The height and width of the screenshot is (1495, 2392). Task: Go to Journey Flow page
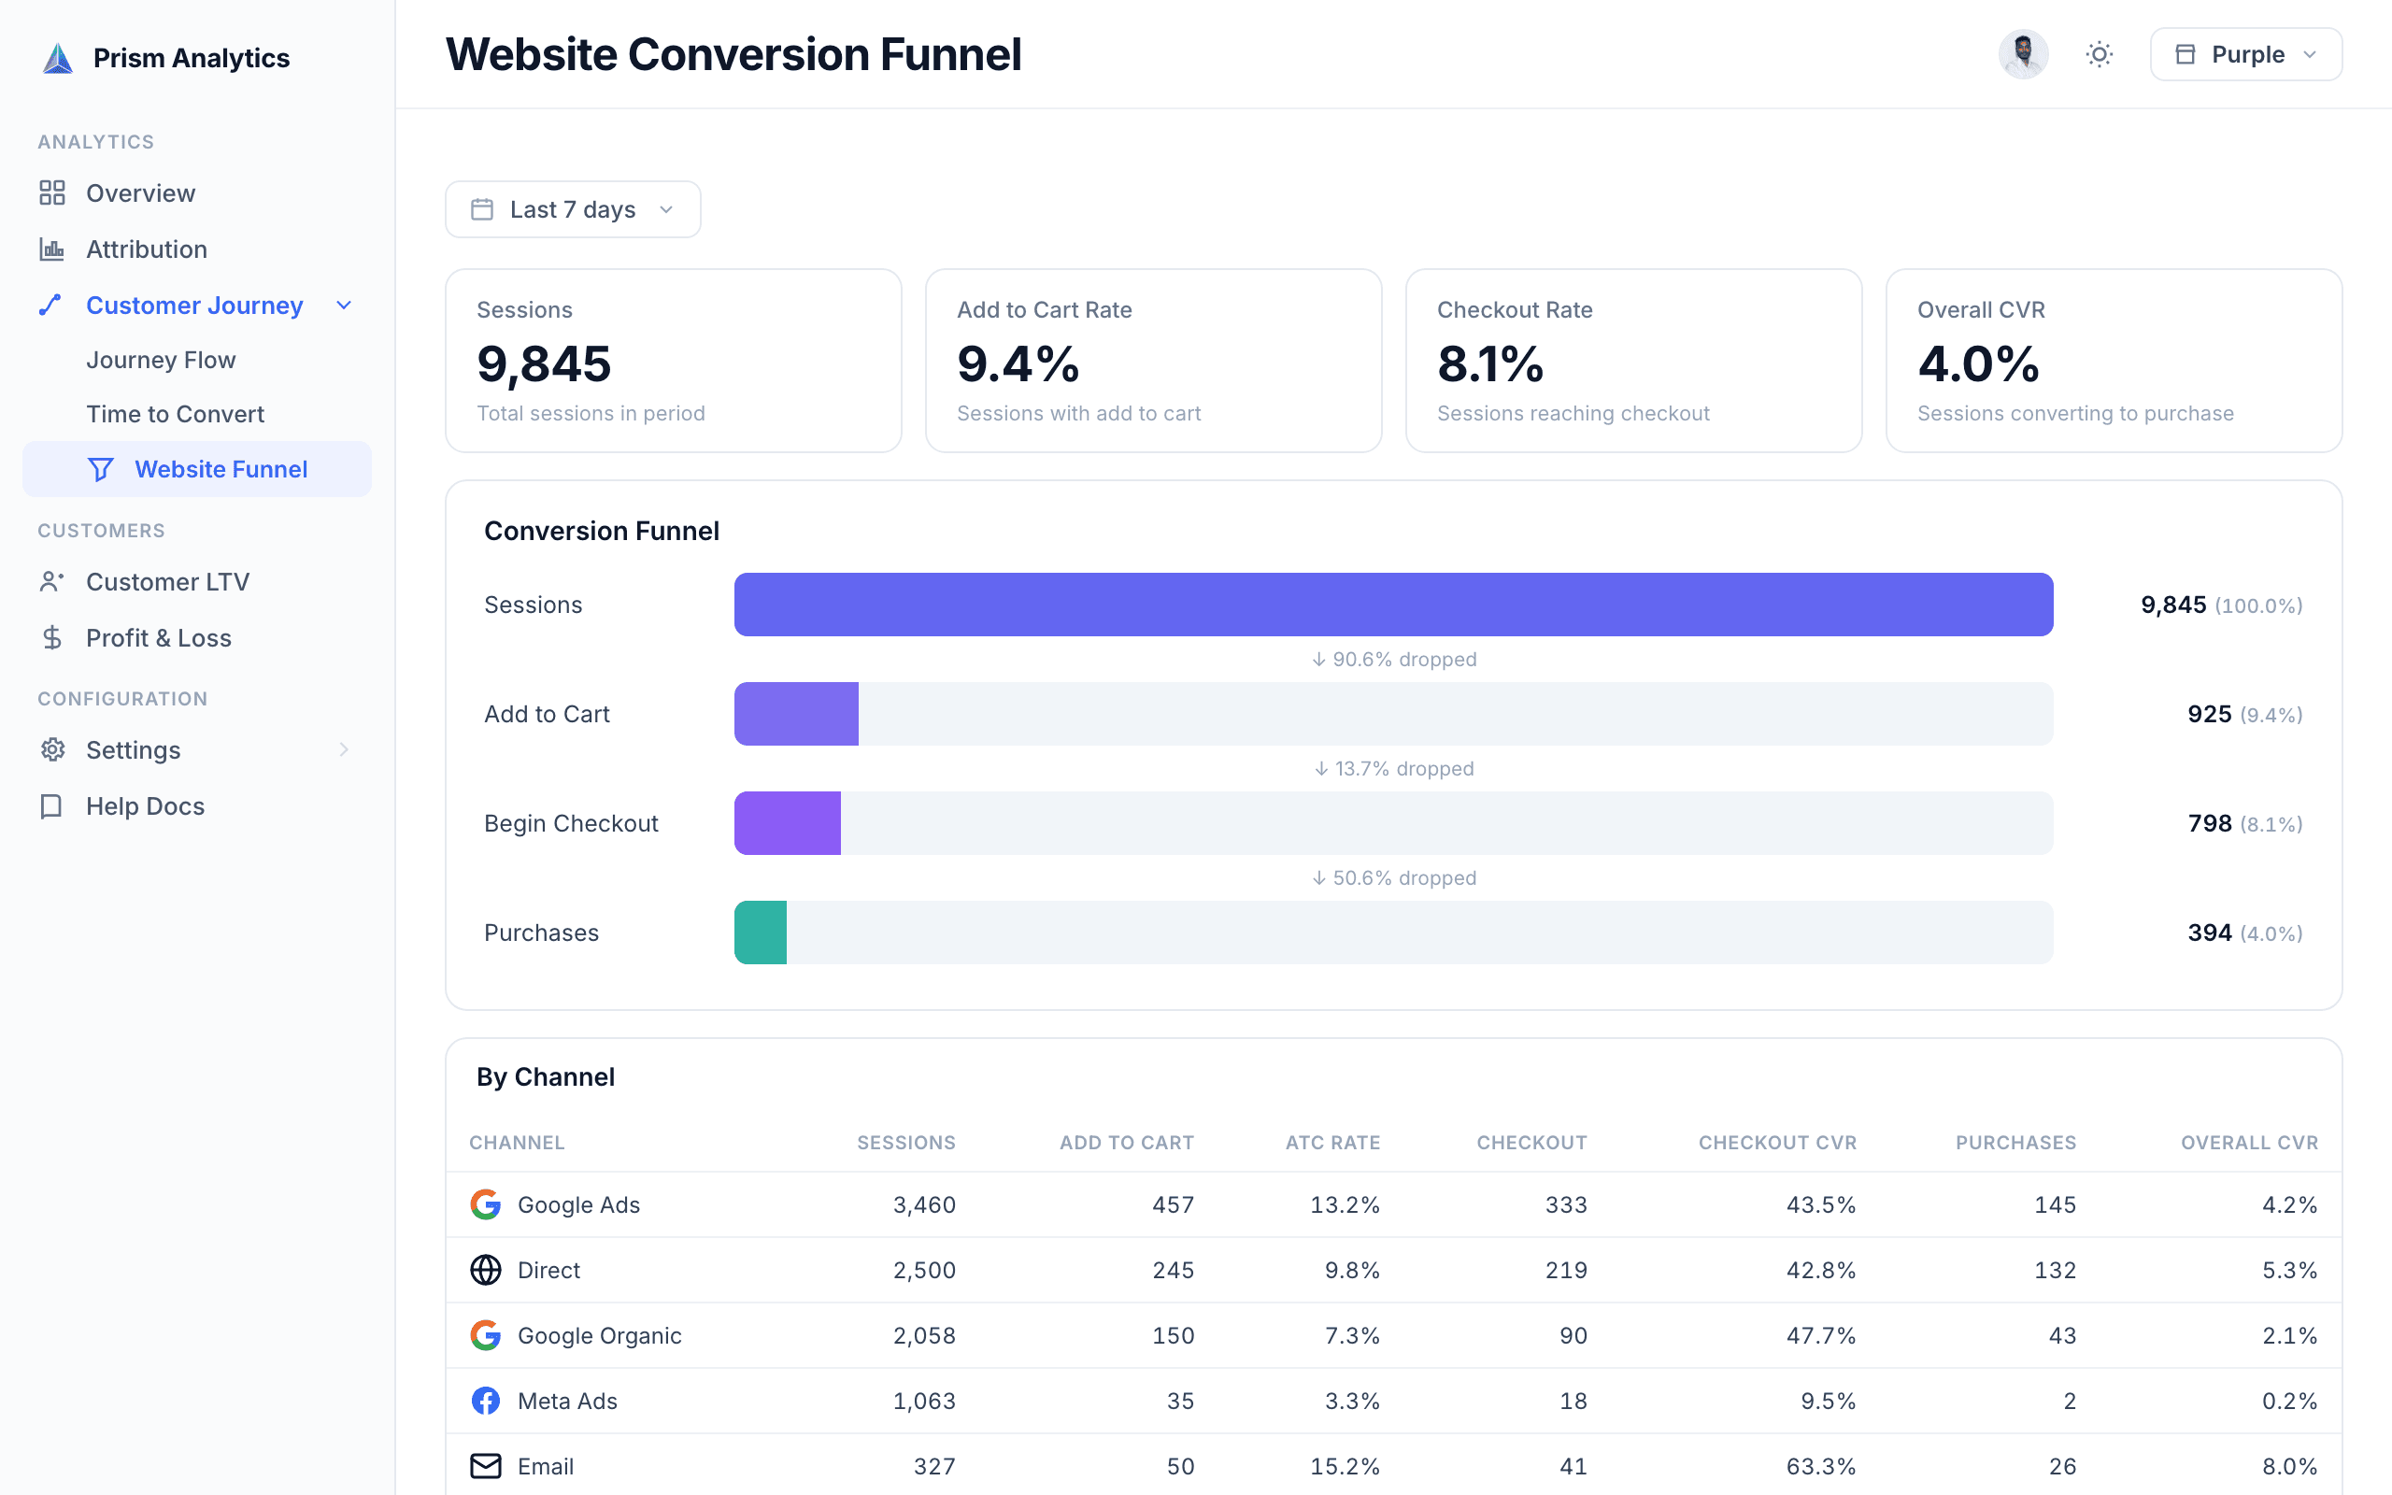(161, 360)
